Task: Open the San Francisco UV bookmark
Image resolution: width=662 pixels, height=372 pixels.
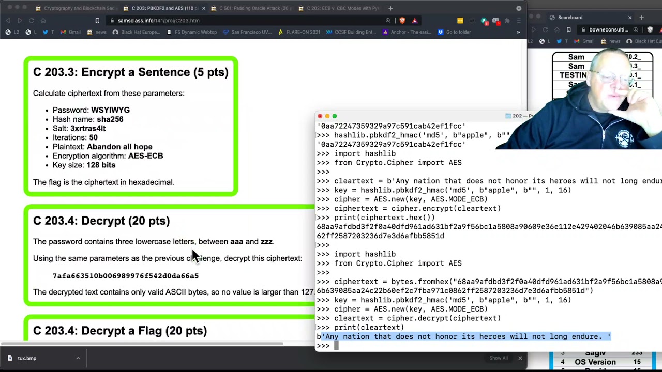Action: click(247, 32)
